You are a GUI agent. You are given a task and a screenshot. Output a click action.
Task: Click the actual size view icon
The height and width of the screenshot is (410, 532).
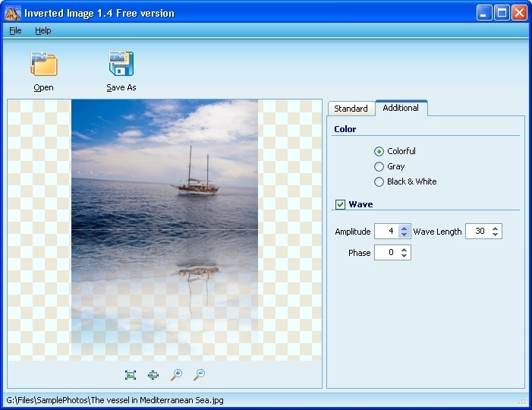click(x=153, y=375)
